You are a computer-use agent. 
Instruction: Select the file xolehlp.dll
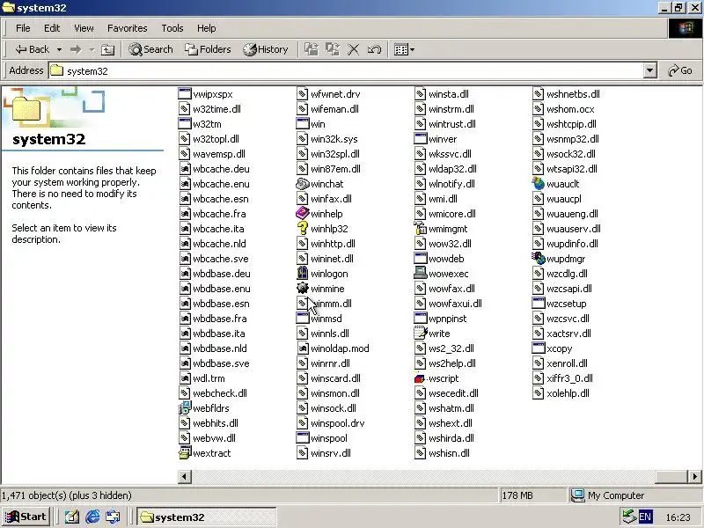(561, 393)
